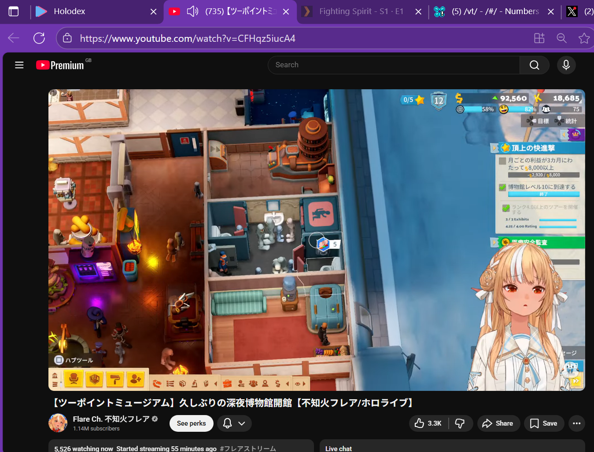Open the /vt/ Numbers tab
This screenshot has height=452, width=594.
pos(494,11)
